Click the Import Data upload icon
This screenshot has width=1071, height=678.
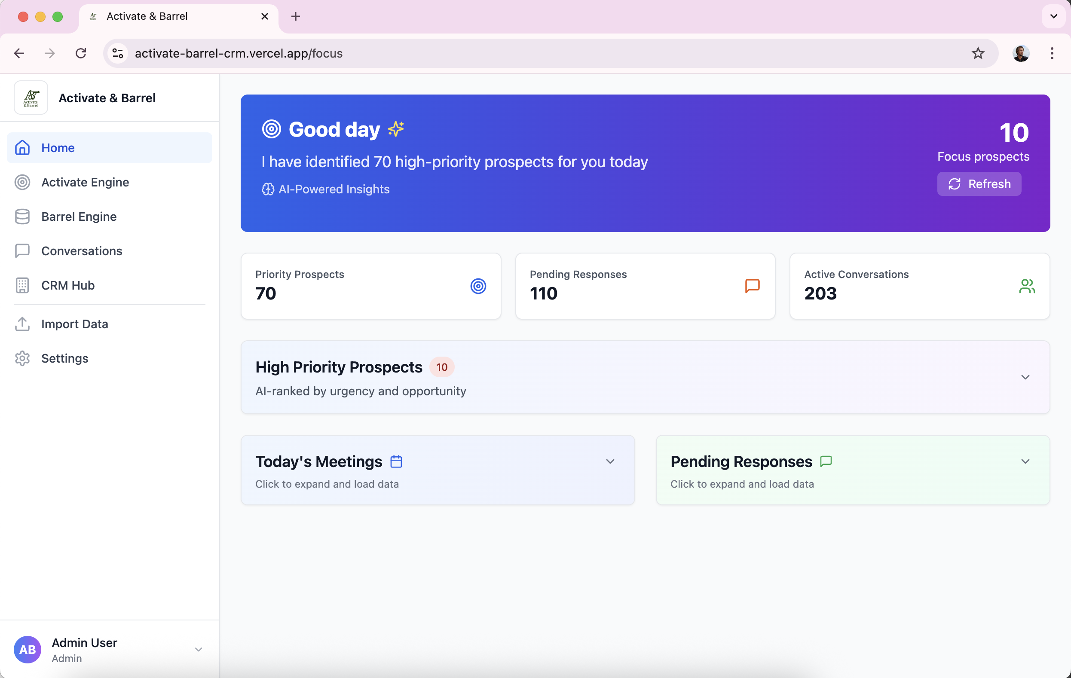(22, 324)
